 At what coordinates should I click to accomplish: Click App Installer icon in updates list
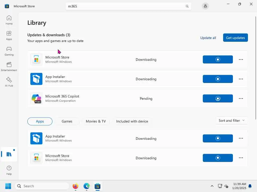click(x=36, y=79)
